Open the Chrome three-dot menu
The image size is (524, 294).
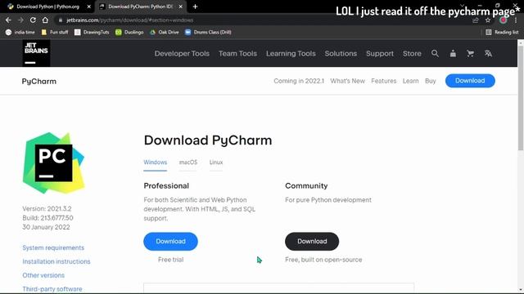tap(516, 20)
